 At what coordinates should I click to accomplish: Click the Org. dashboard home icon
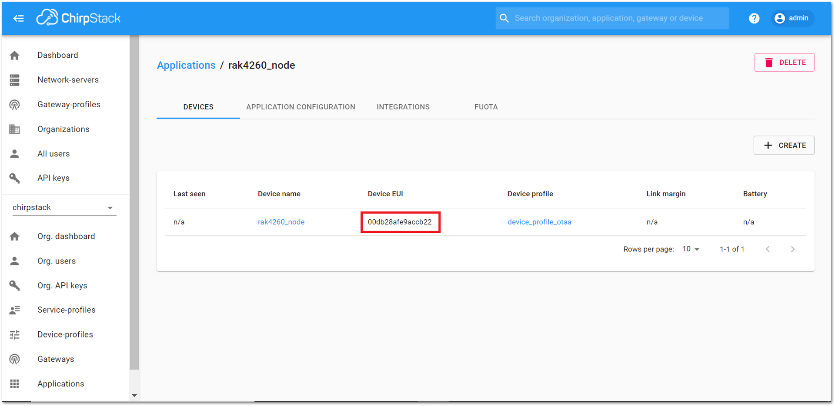[15, 237]
